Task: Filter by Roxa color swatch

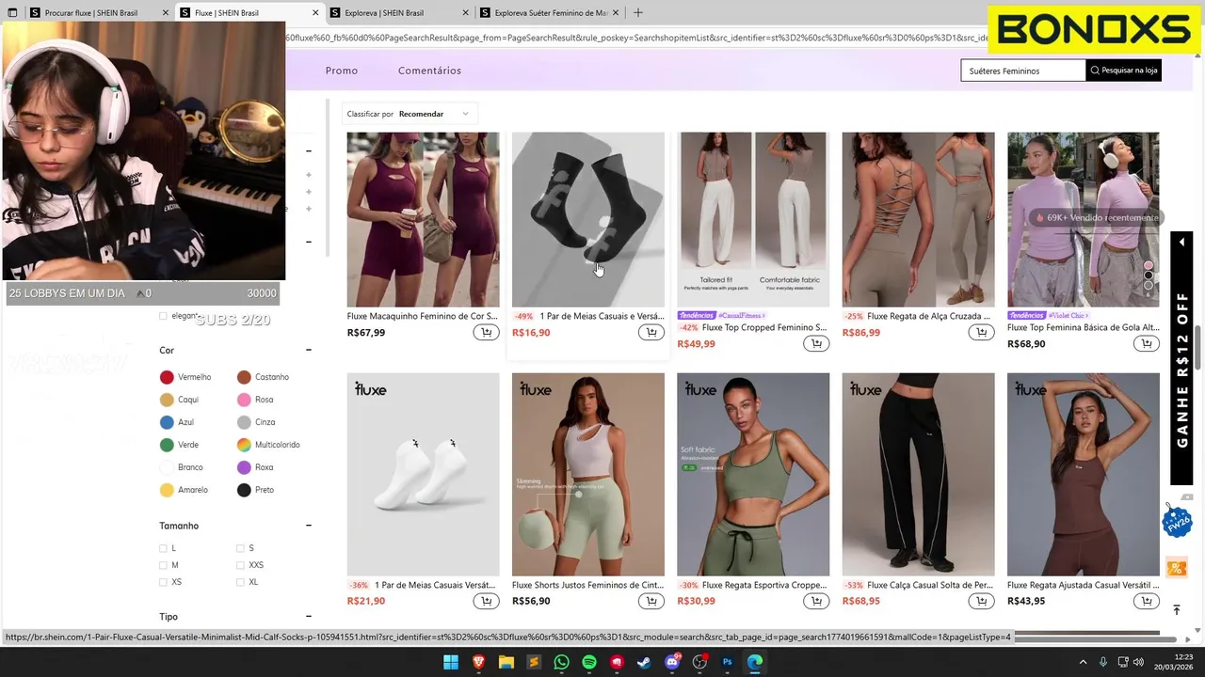Action: point(244,467)
